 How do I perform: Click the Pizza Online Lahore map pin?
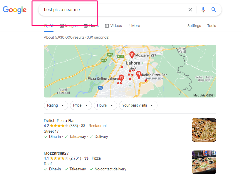pyautogui.click(x=121, y=78)
